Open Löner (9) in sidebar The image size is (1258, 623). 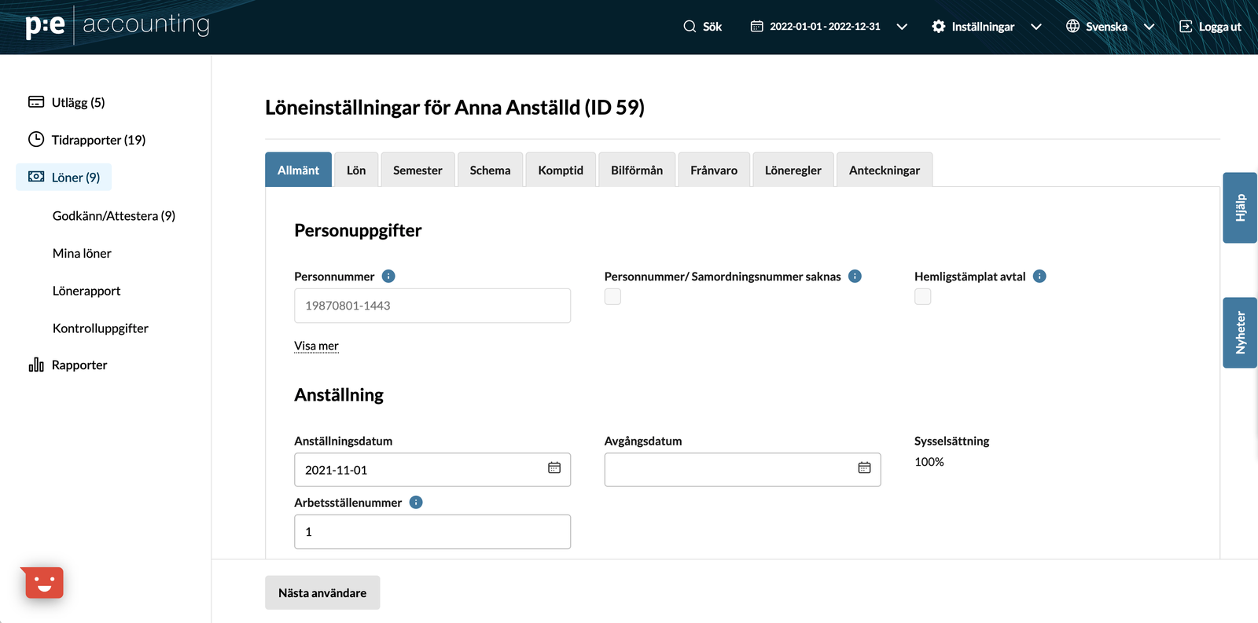[x=64, y=177]
